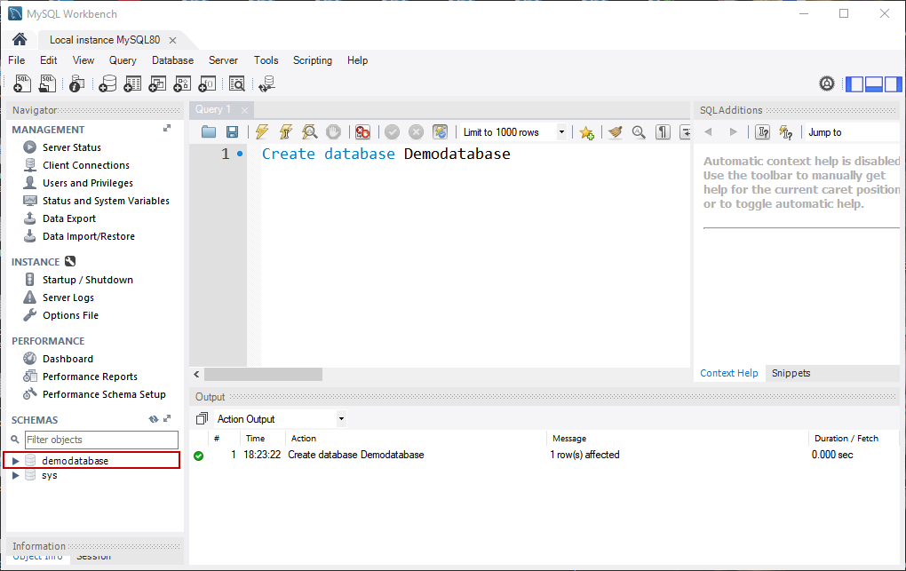The height and width of the screenshot is (571, 906).
Task: Open Server Status in Management
Action: coord(71,147)
